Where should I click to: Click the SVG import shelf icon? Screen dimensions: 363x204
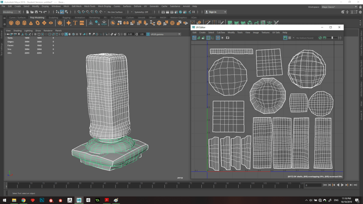point(82,23)
